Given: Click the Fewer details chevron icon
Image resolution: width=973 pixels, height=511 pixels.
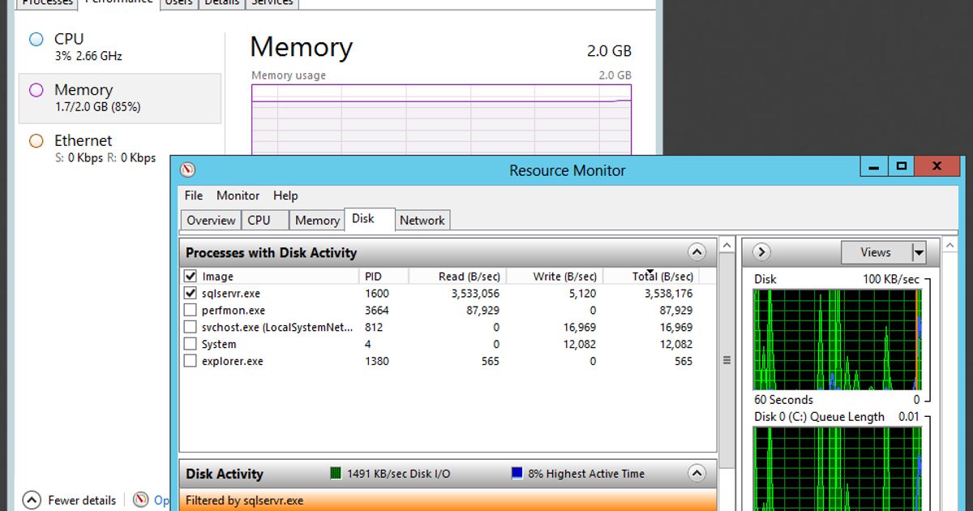Looking at the screenshot, I should [32, 500].
